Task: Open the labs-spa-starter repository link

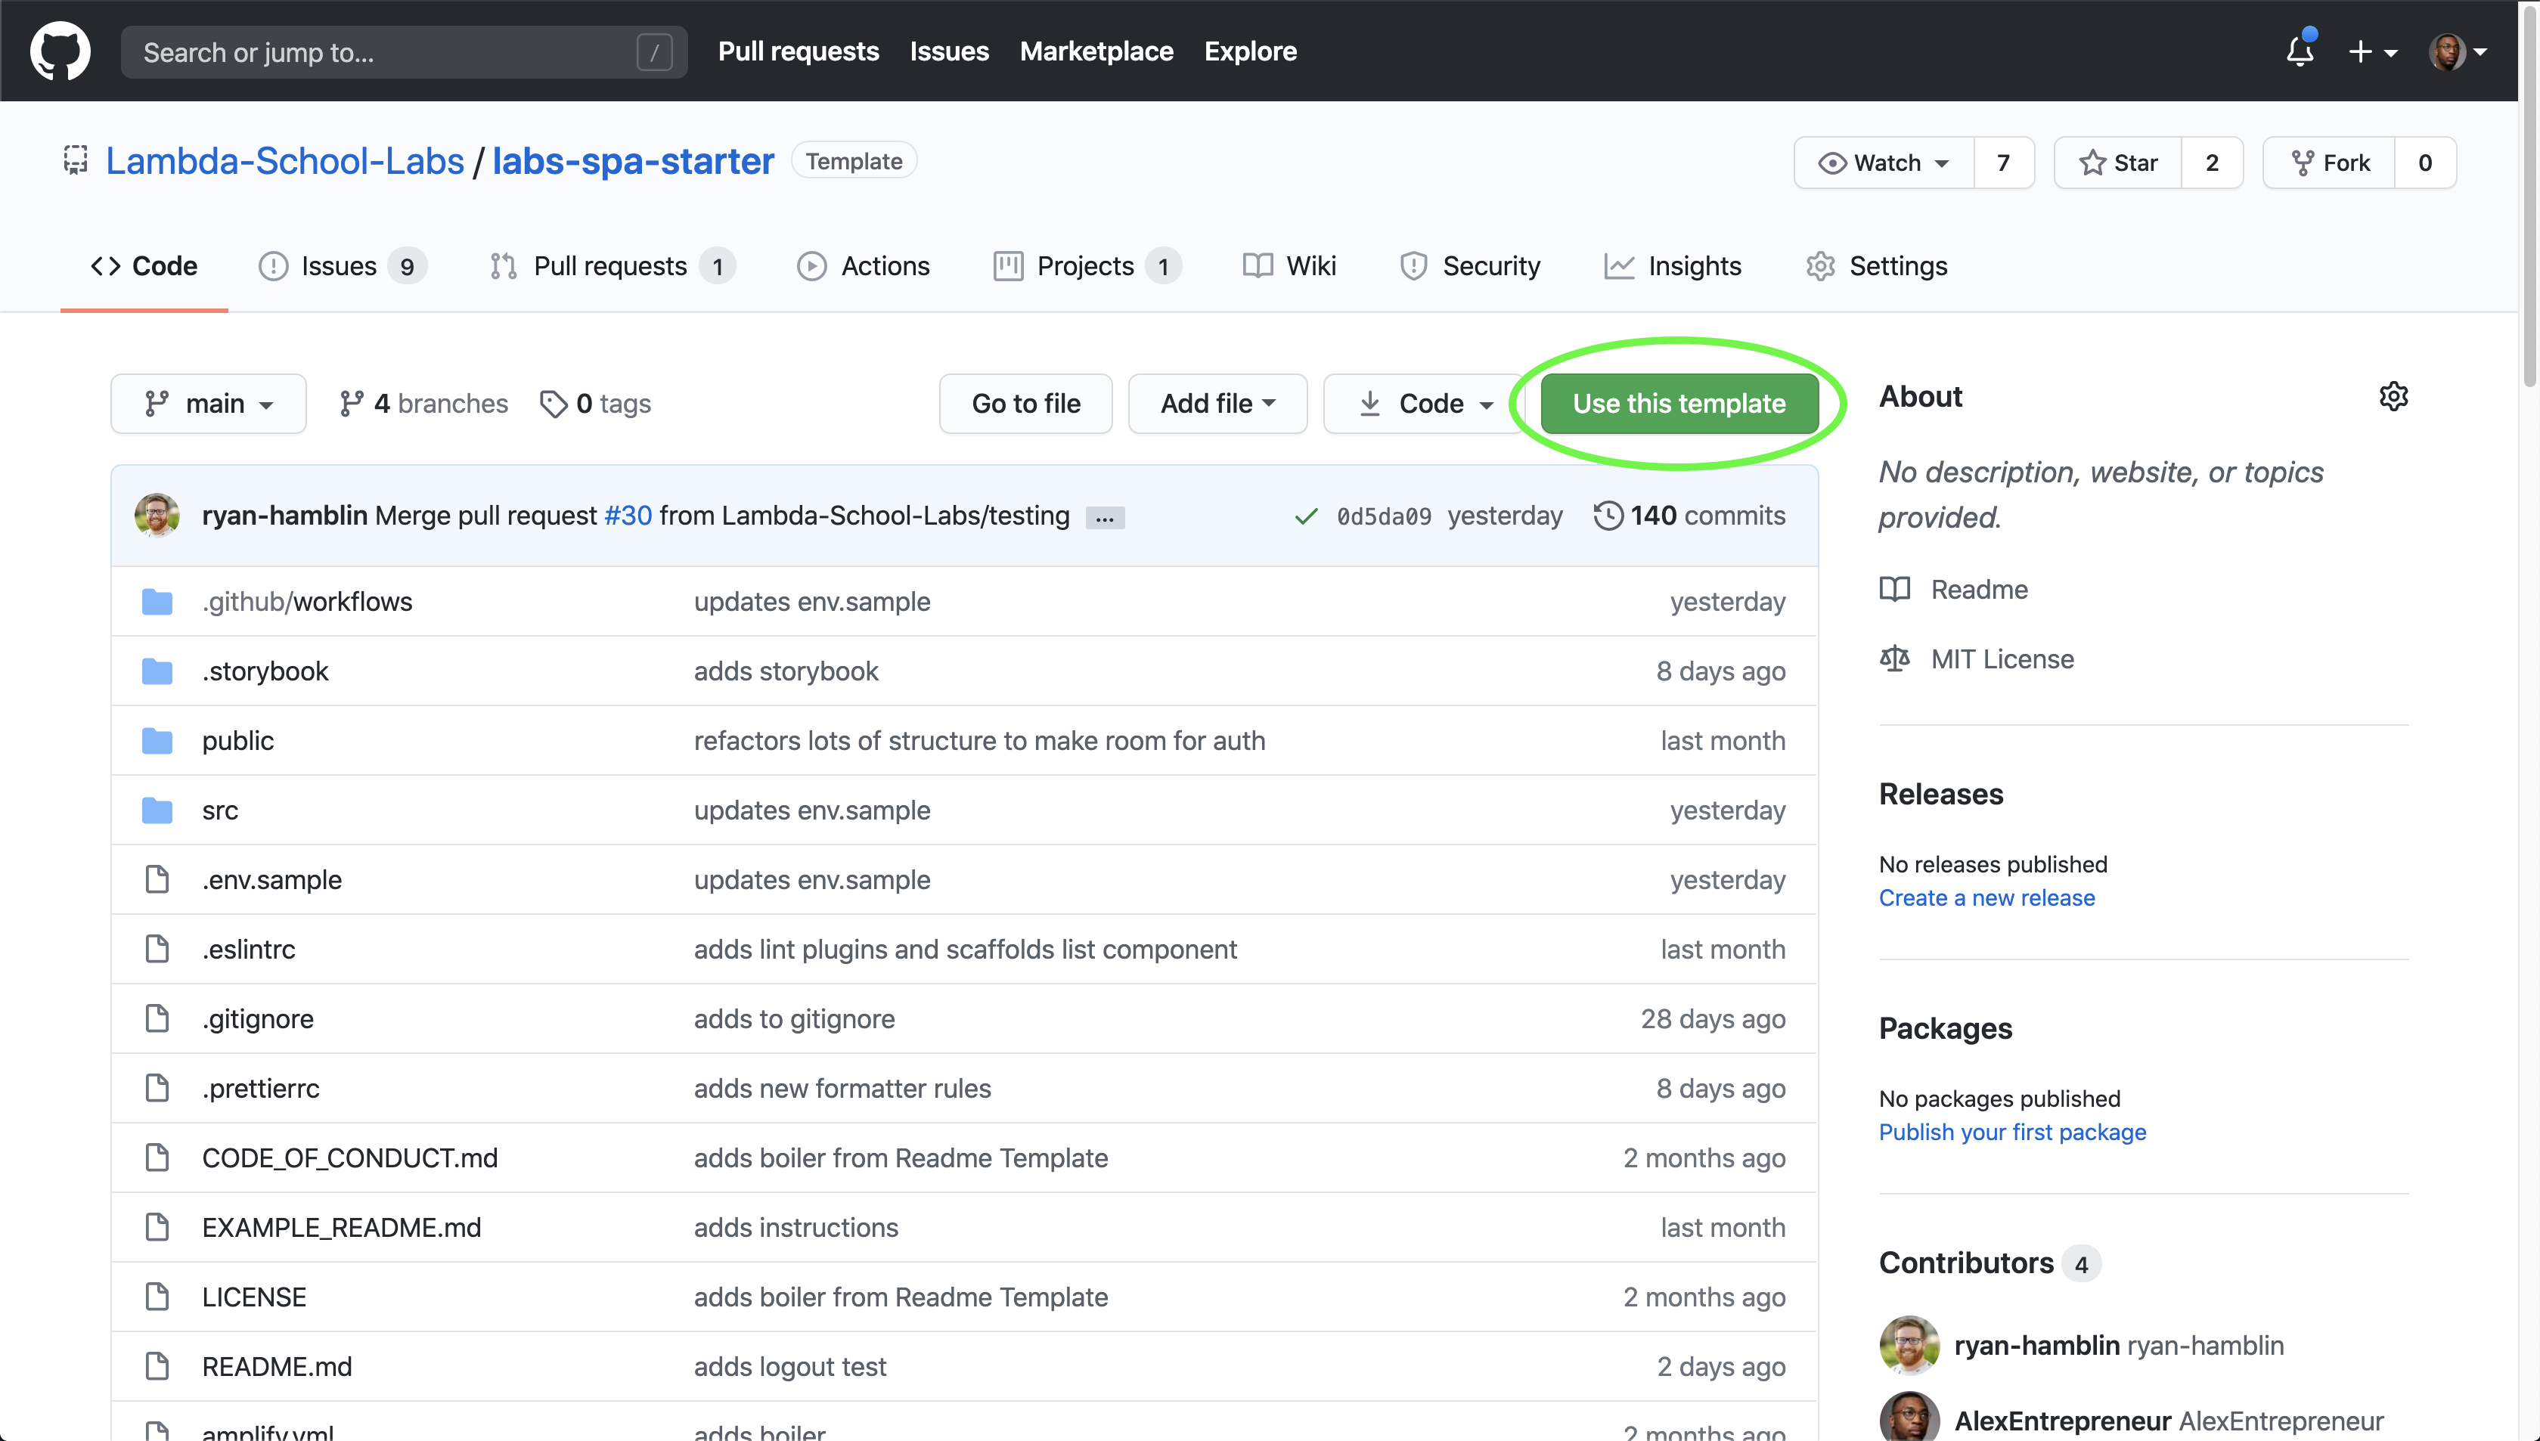Action: point(634,161)
